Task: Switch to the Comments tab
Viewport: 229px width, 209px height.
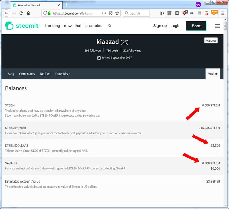Action: [27, 74]
